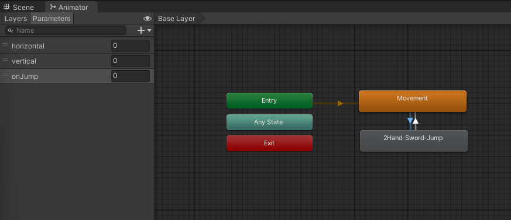The height and width of the screenshot is (220, 511).
Task: Click the vertical value field
Action: 131,61
